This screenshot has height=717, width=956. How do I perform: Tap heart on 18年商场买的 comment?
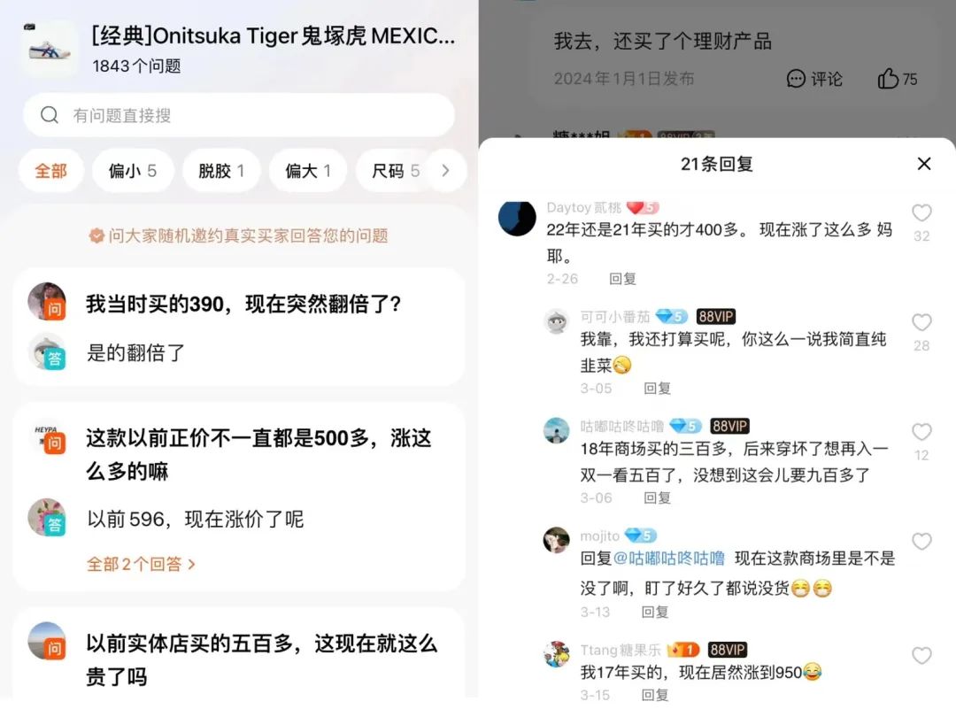pyautogui.click(x=921, y=432)
